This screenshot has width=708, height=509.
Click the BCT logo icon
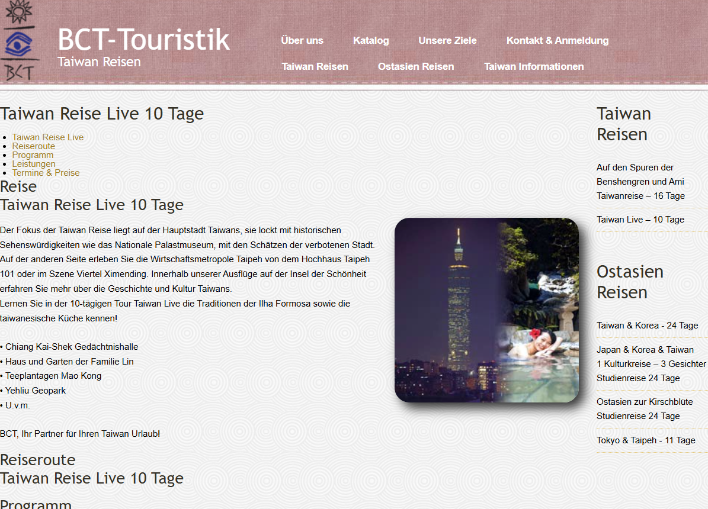tap(19, 40)
